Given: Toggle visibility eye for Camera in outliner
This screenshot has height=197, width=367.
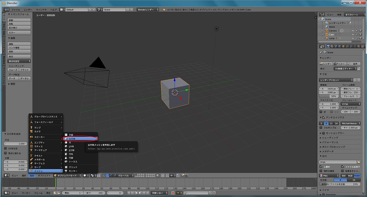Looking at the screenshot, I should pos(353,30).
